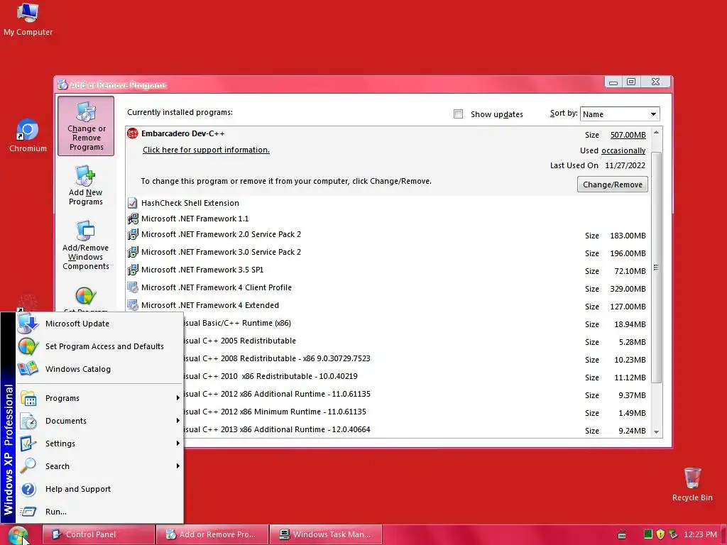Viewport: 727px width, 545px height.
Task: Expand Settings submenu arrow
Action: [177, 444]
